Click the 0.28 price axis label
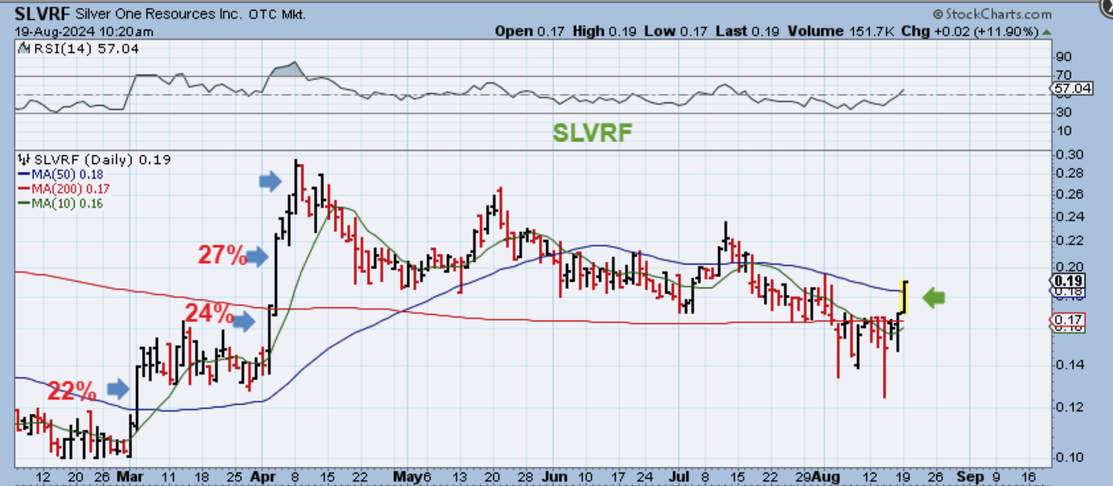Image resolution: width=1113 pixels, height=486 pixels. point(1068,174)
